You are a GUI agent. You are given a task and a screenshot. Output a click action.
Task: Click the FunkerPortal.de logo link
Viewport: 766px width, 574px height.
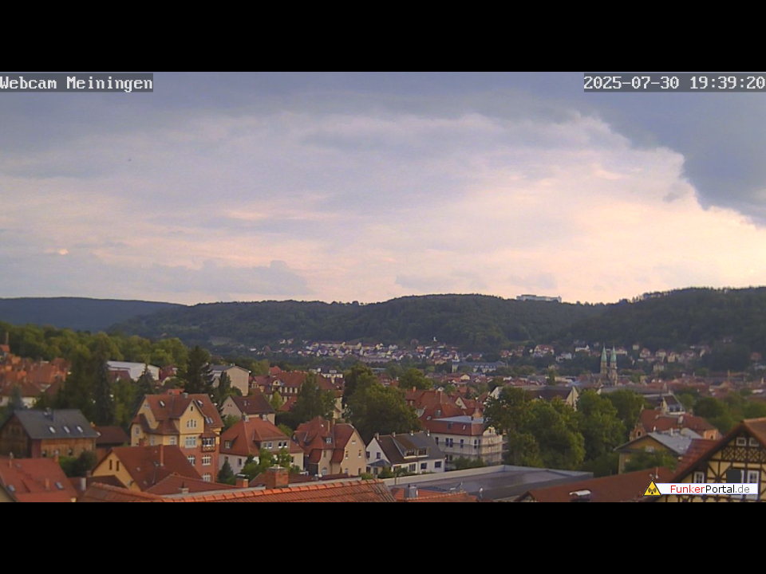point(701,489)
